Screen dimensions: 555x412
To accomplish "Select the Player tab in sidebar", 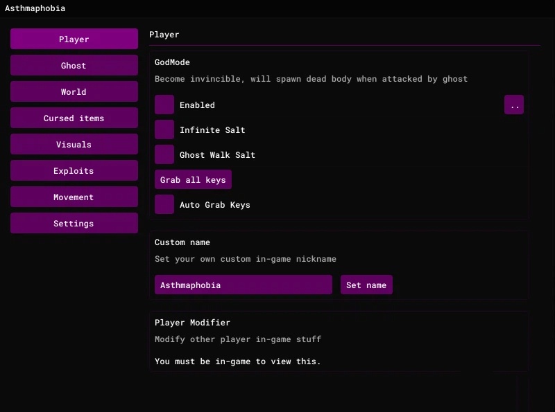I will tap(74, 39).
